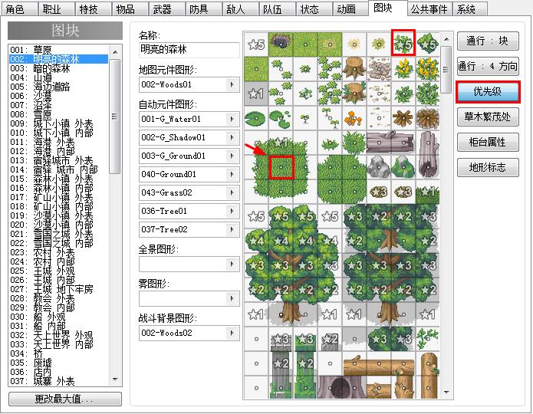Select tileset 032: 天上世界 外观
This screenshot has height=414, width=533.
[58, 335]
